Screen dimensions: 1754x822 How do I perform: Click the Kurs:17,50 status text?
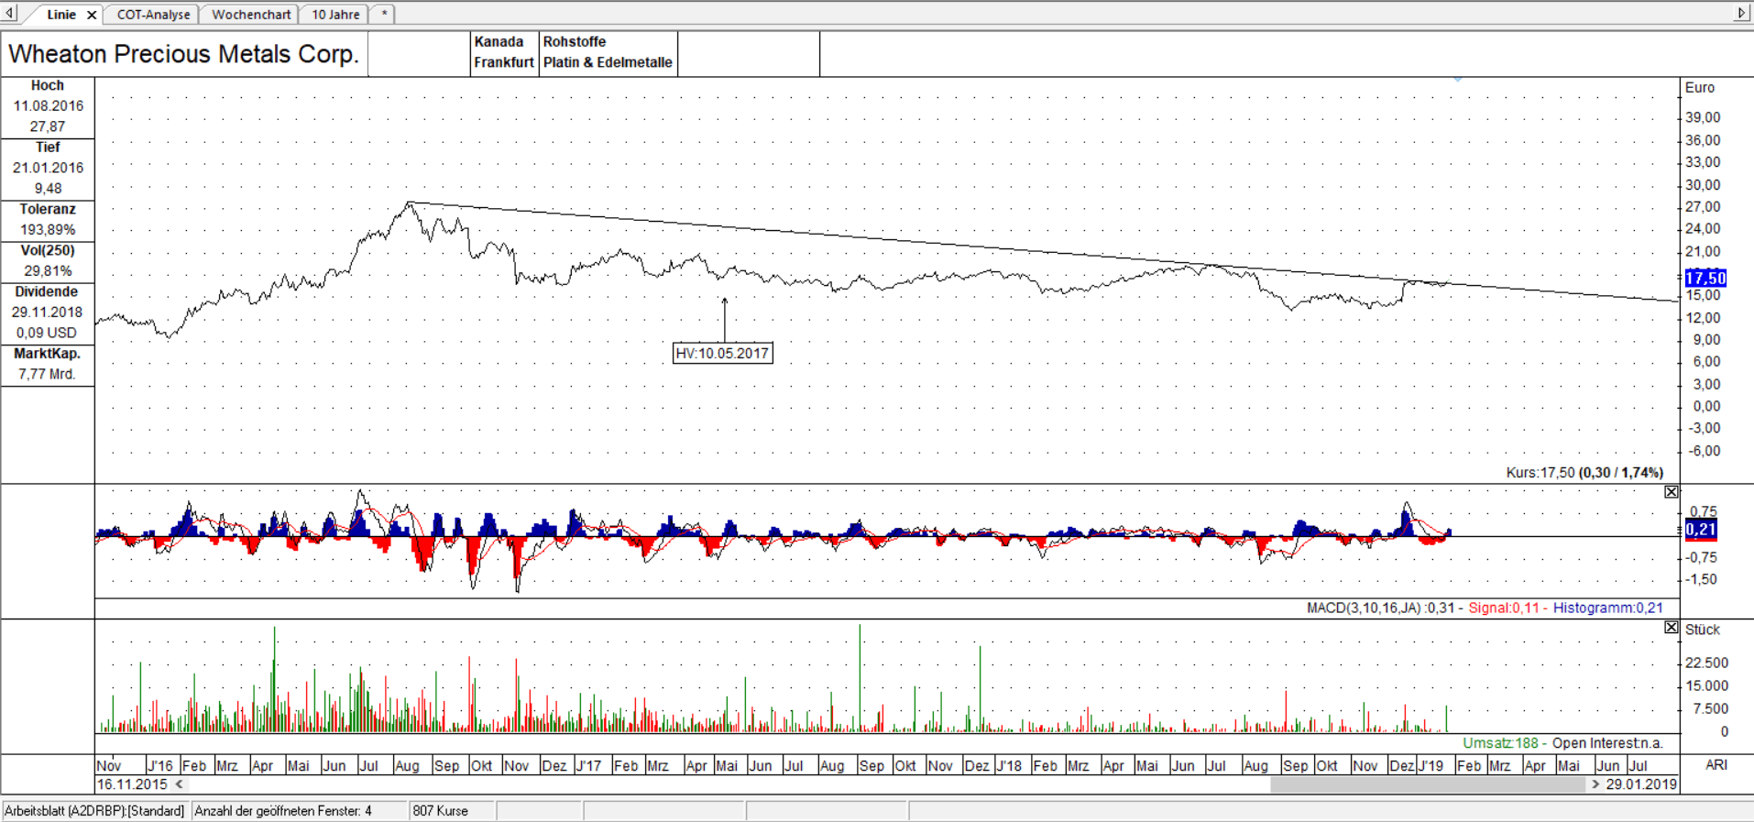point(1584,473)
